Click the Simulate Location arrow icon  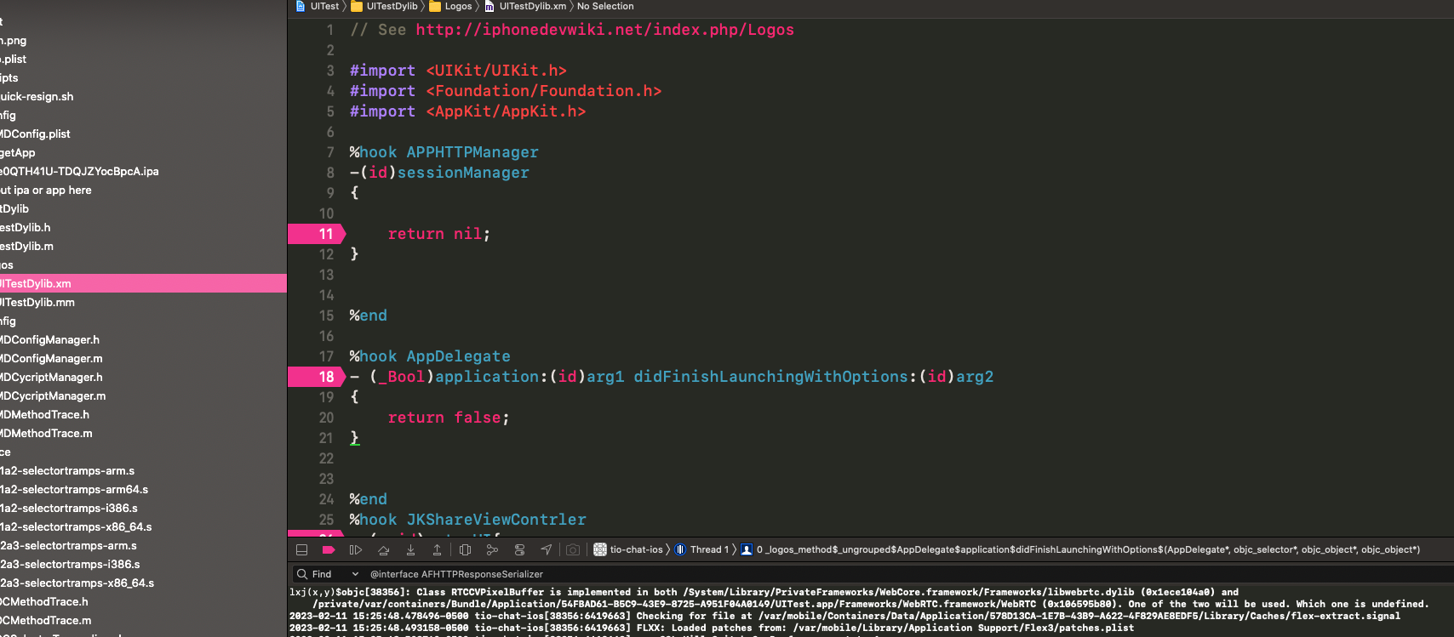[x=547, y=550]
